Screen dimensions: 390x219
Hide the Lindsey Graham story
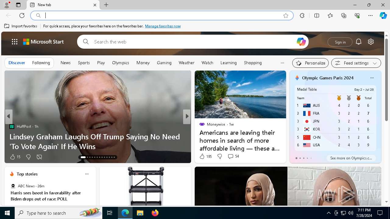coord(39,157)
